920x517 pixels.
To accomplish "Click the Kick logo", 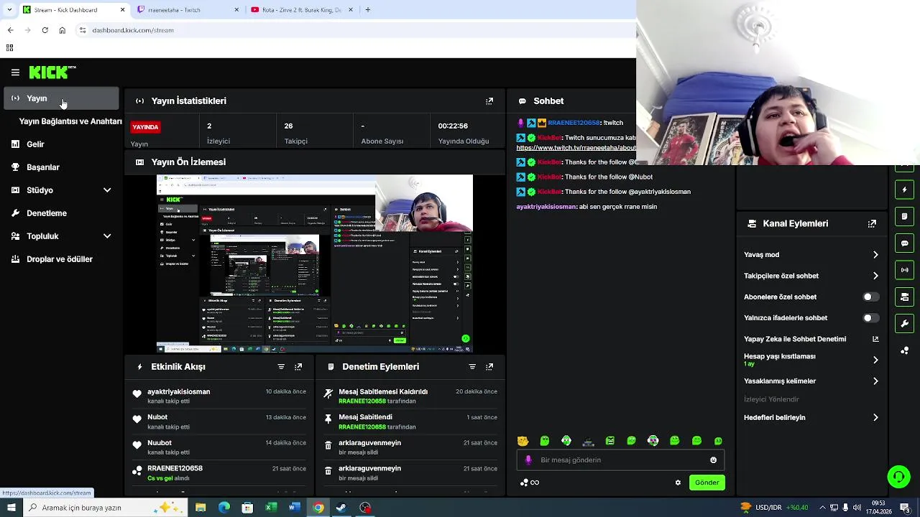I will click(52, 73).
